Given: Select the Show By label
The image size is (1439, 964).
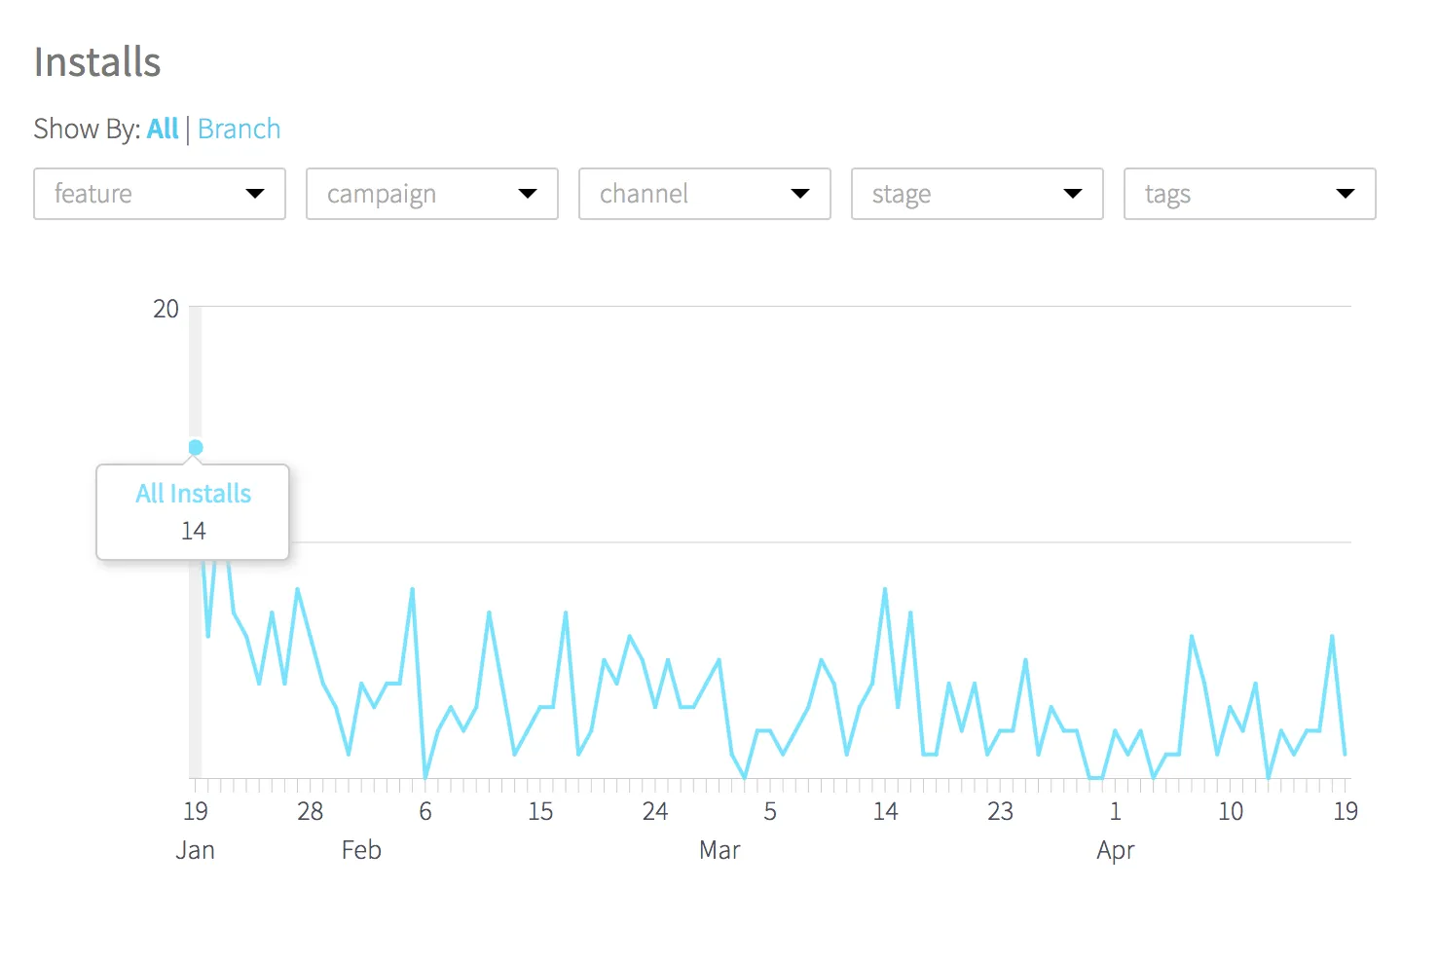Looking at the screenshot, I should pyautogui.click(x=86, y=128).
